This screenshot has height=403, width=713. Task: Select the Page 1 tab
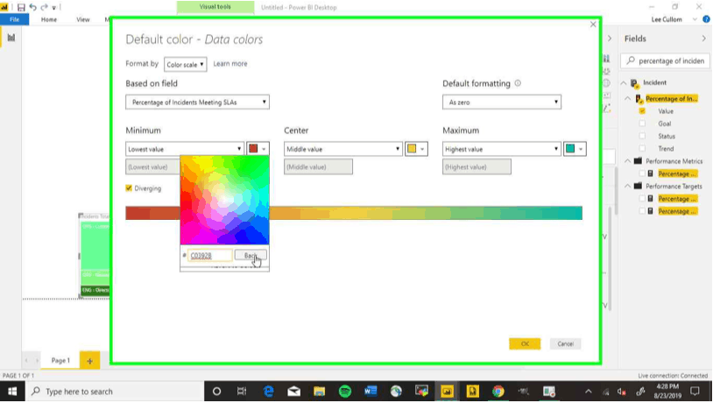click(x=60, y=361)
